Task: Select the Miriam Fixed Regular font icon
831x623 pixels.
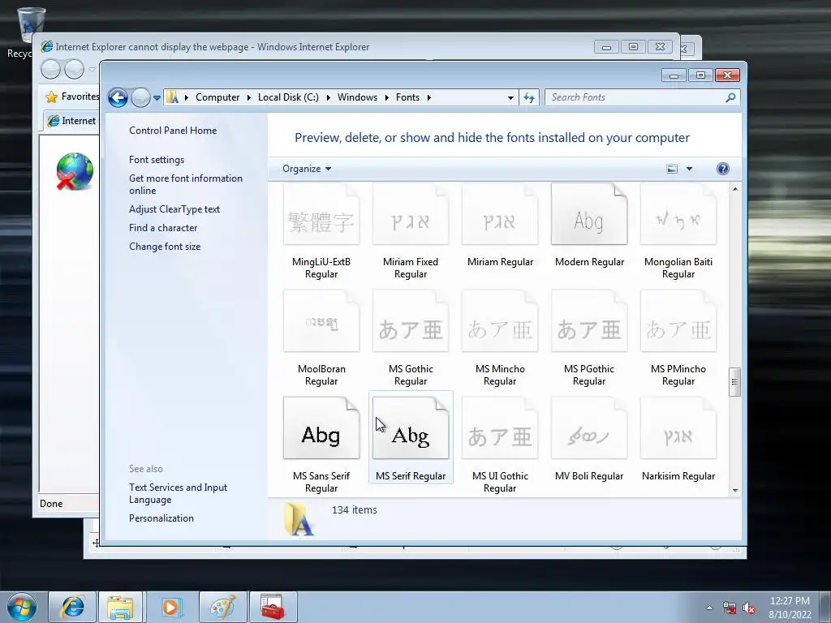Action: (411, 214)
